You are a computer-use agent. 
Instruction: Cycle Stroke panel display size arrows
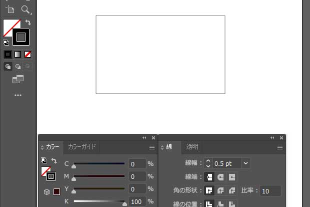pyautogui.click(x=162, y=147)
